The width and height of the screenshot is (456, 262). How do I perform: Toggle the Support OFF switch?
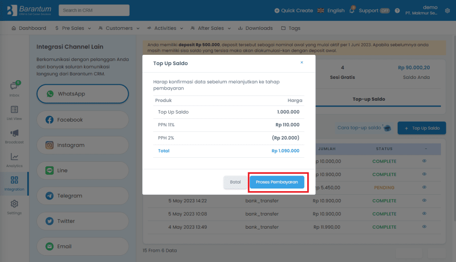tap(385, 10)
